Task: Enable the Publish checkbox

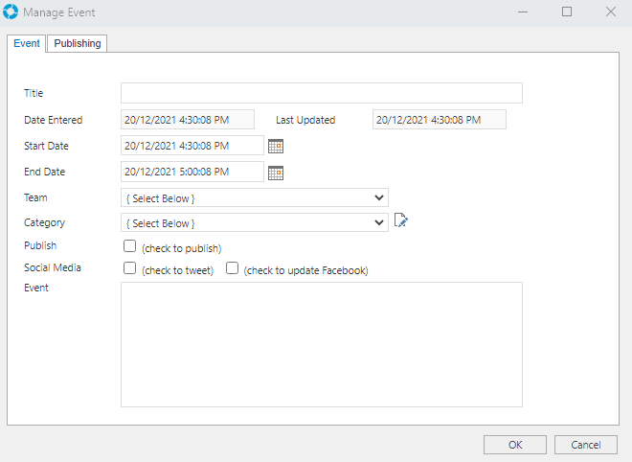Action: tap(129, 246)
